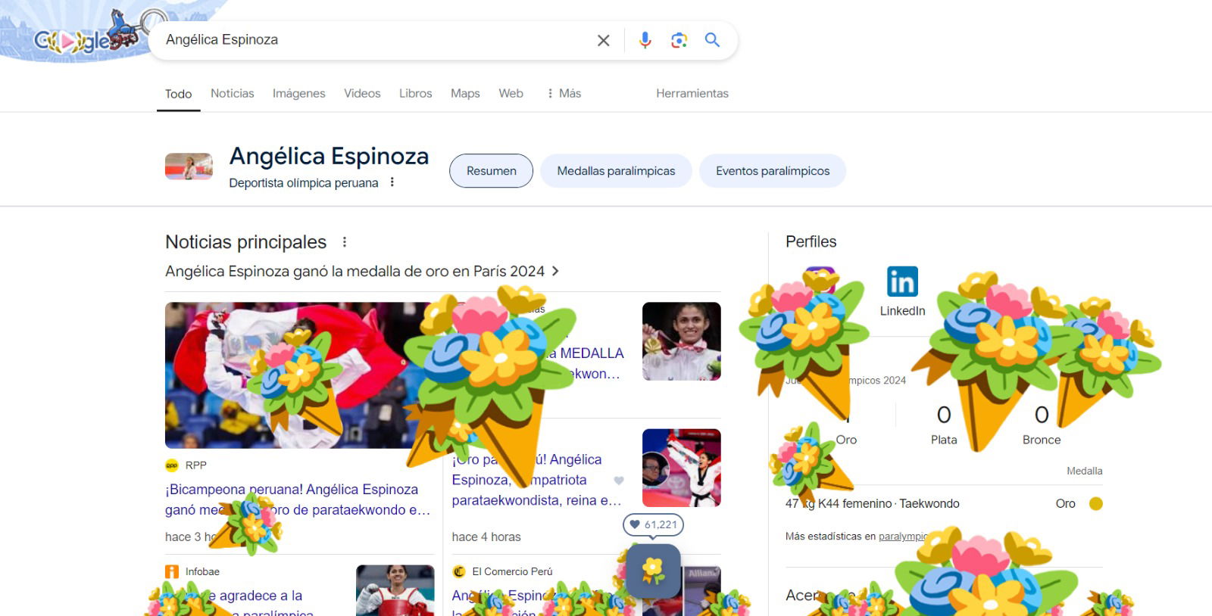Open the LinkedIn profile icon
Image resolution: width=1212 pixels, height=616 pixels.
coord(902,282)
